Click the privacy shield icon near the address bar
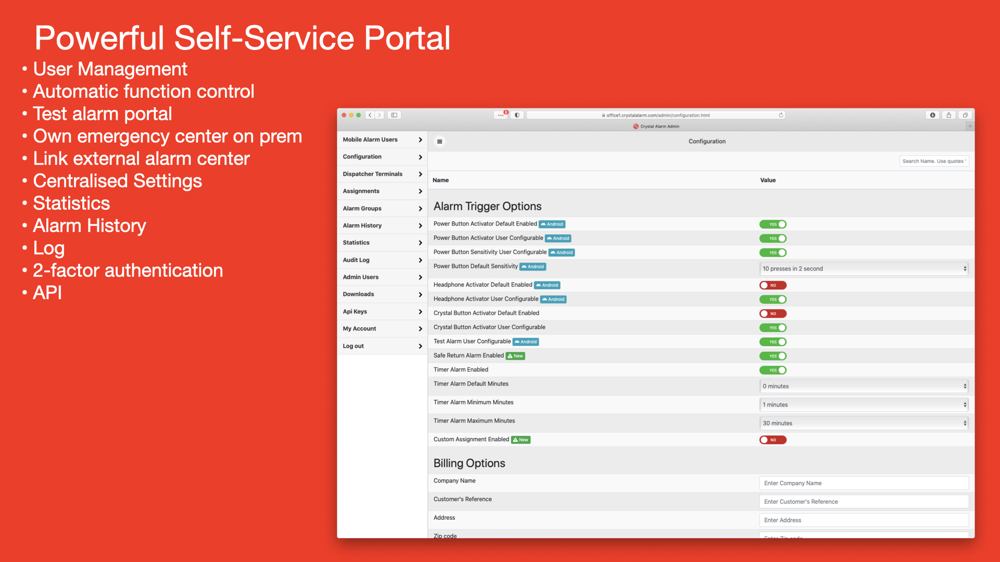This screenshot has height=562, width=1000. tap(517, 115)
